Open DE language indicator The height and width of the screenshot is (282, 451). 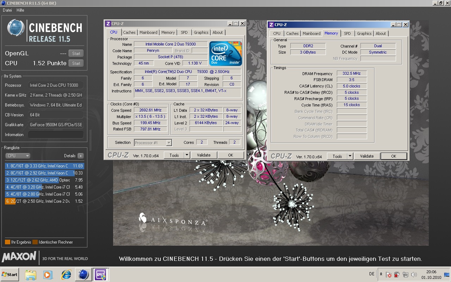(x=372, y=274)
